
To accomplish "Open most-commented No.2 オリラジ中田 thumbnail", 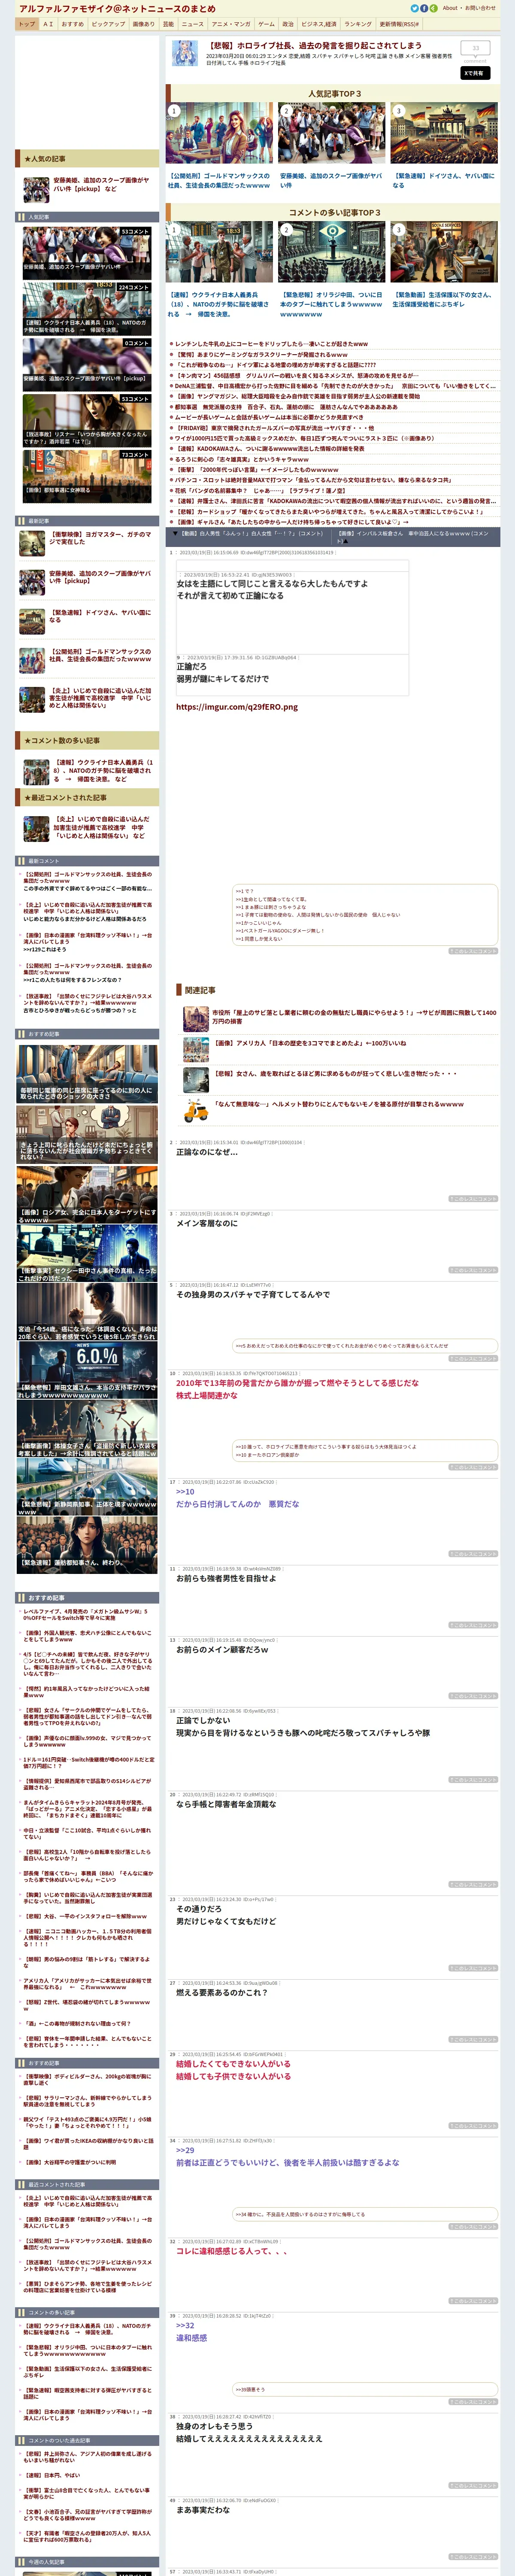I will 331,253.
